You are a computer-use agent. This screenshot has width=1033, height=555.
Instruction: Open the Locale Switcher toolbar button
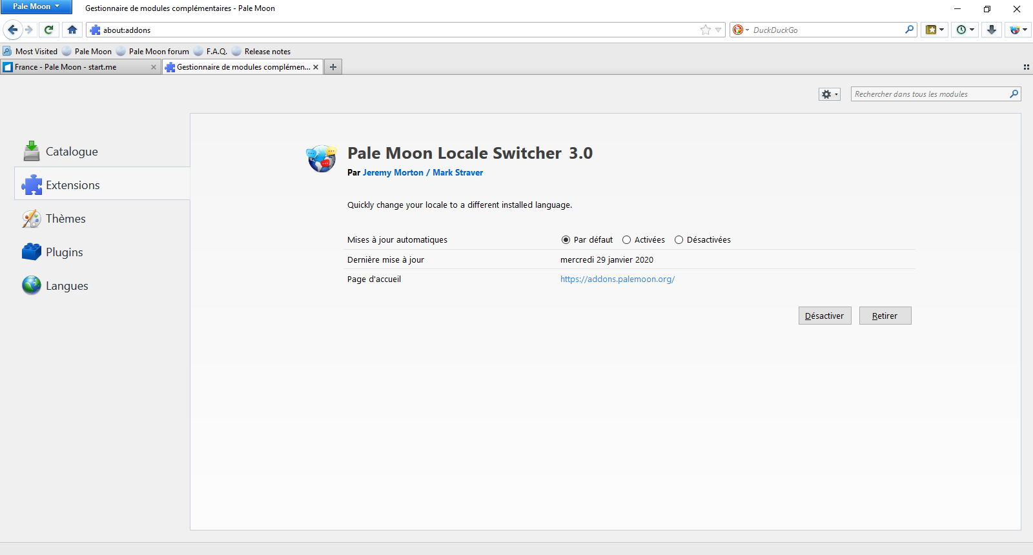[x=1018, y=30]
